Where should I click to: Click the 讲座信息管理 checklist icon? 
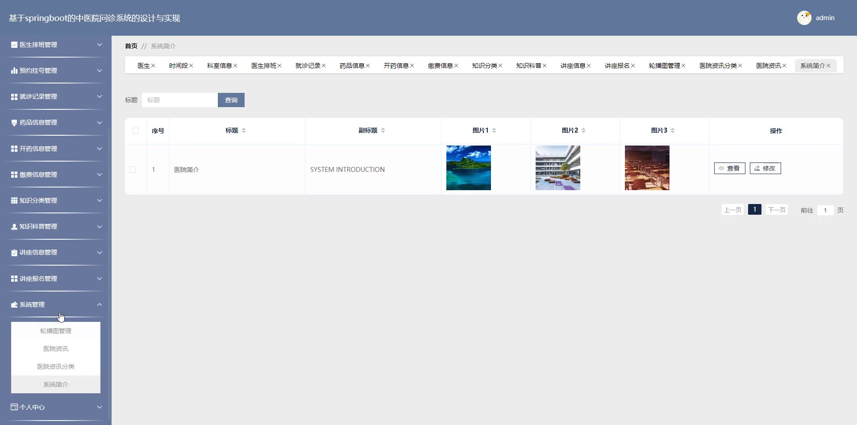[14, 253]
